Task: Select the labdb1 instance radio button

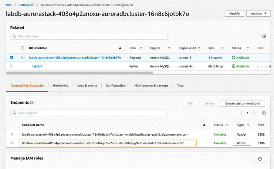Action: point(11,66)
